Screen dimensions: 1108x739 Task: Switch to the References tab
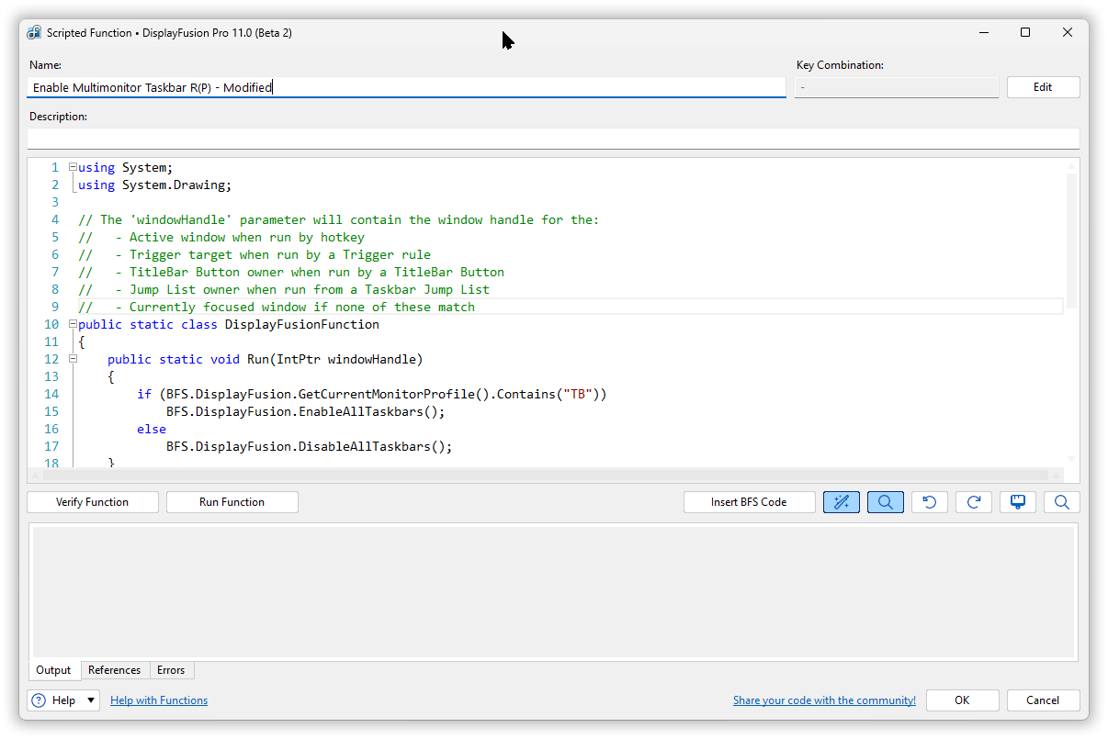[x=114, y=670]
